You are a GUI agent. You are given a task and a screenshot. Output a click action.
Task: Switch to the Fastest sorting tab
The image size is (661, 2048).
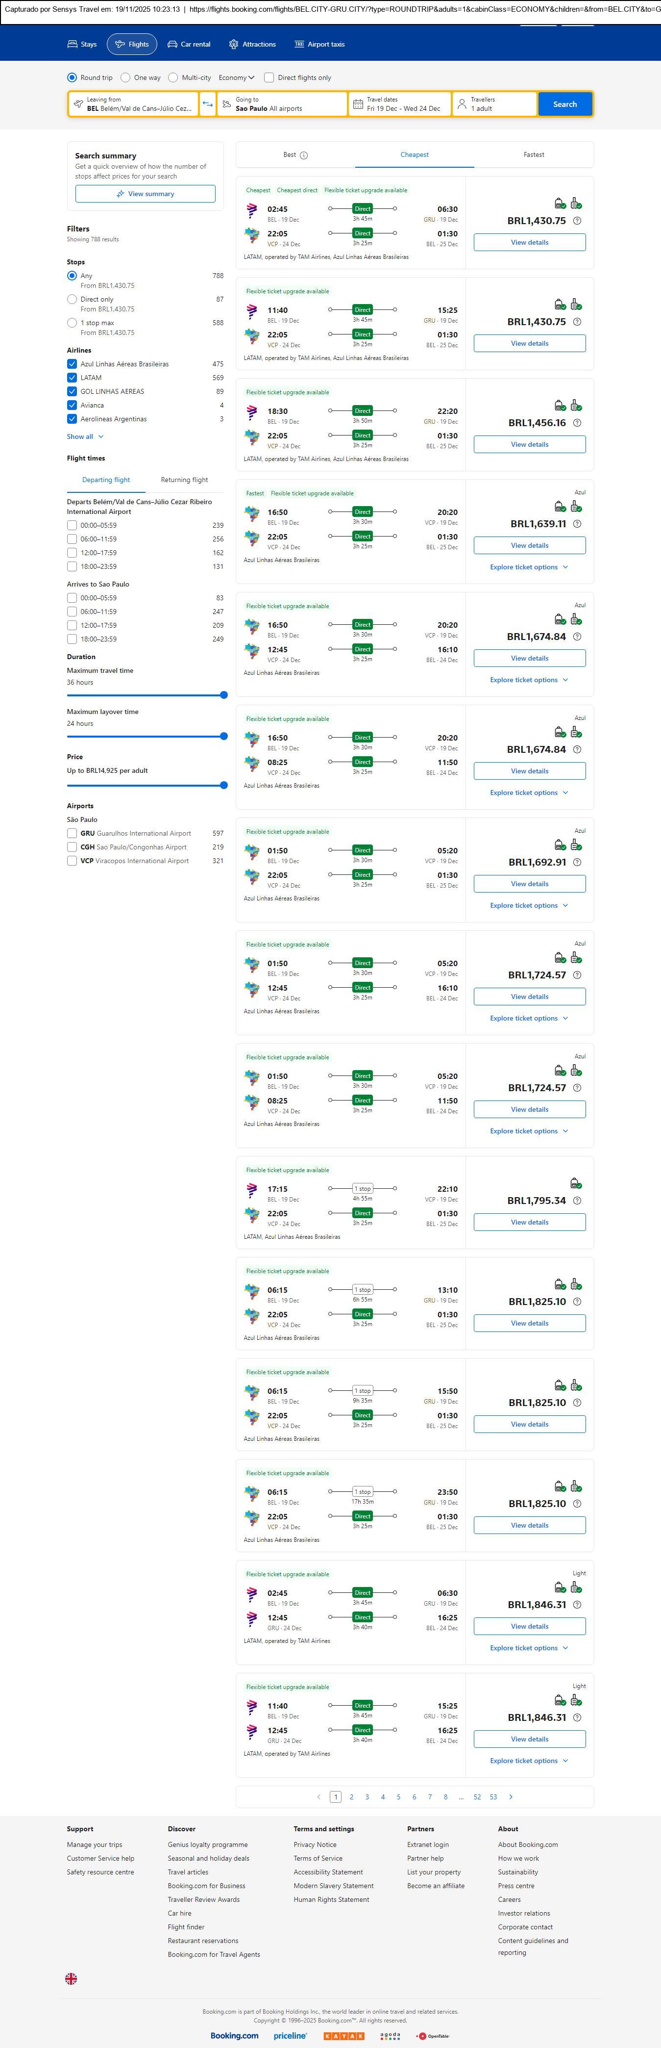click(x=533, y=155)
